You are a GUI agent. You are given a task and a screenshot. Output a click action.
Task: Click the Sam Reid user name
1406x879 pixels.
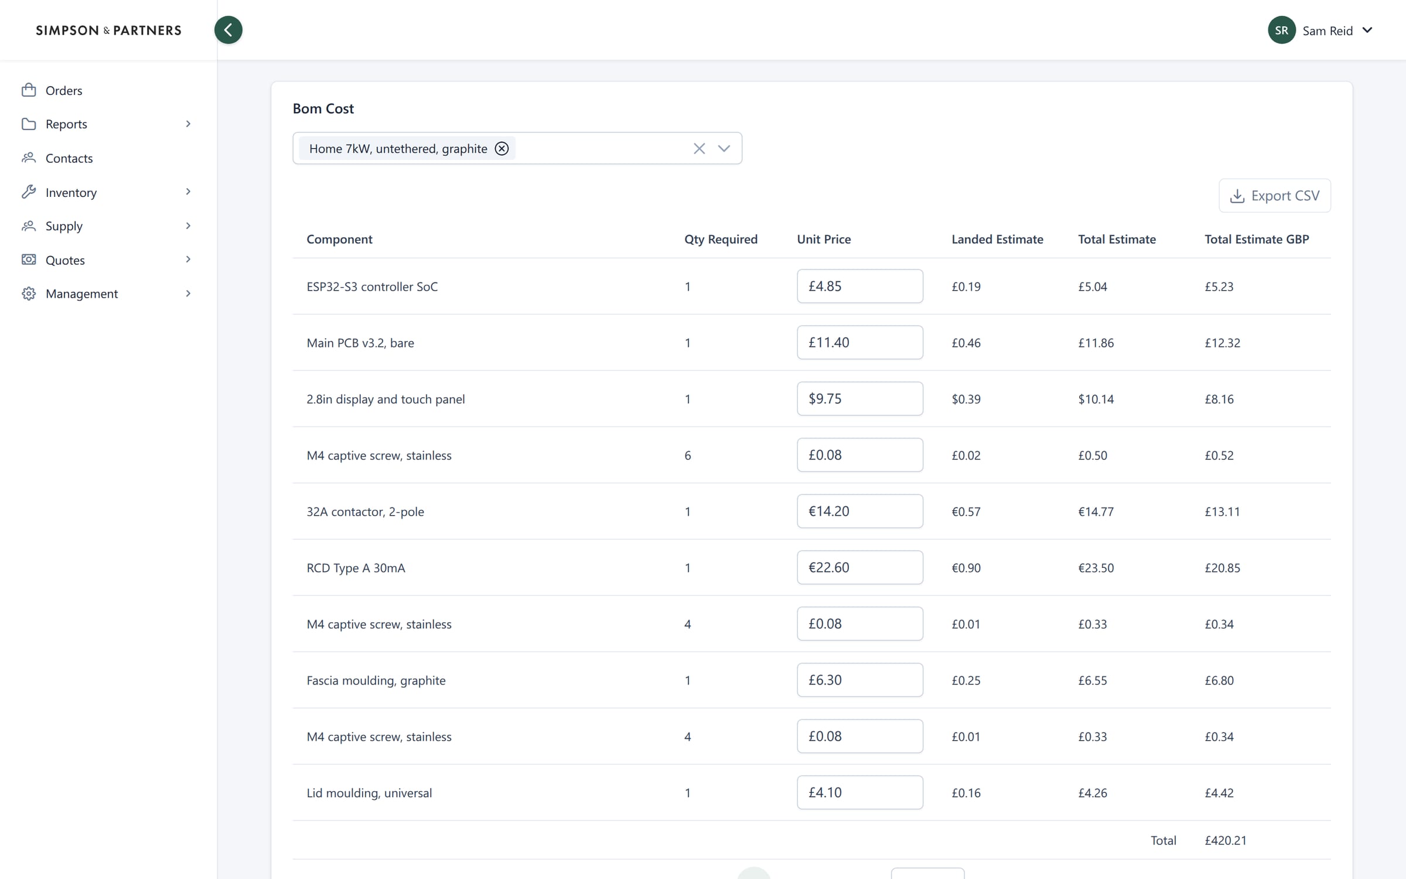tap(1327, 30)
